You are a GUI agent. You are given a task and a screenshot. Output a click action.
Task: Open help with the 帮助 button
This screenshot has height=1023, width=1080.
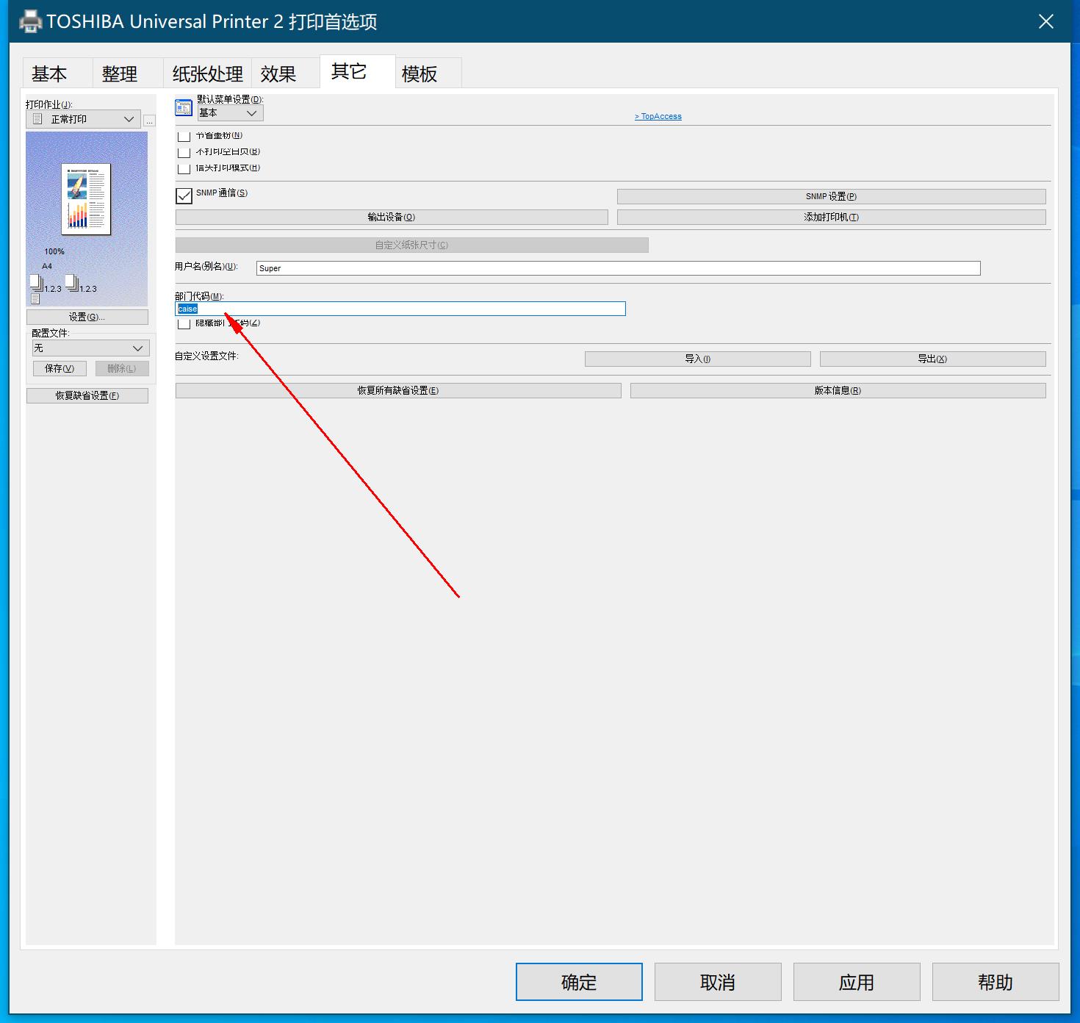[x=996, y=982]
